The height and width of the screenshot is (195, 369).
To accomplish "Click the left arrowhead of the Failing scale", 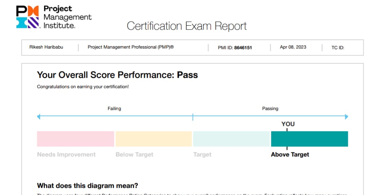I will click(39, 116).
